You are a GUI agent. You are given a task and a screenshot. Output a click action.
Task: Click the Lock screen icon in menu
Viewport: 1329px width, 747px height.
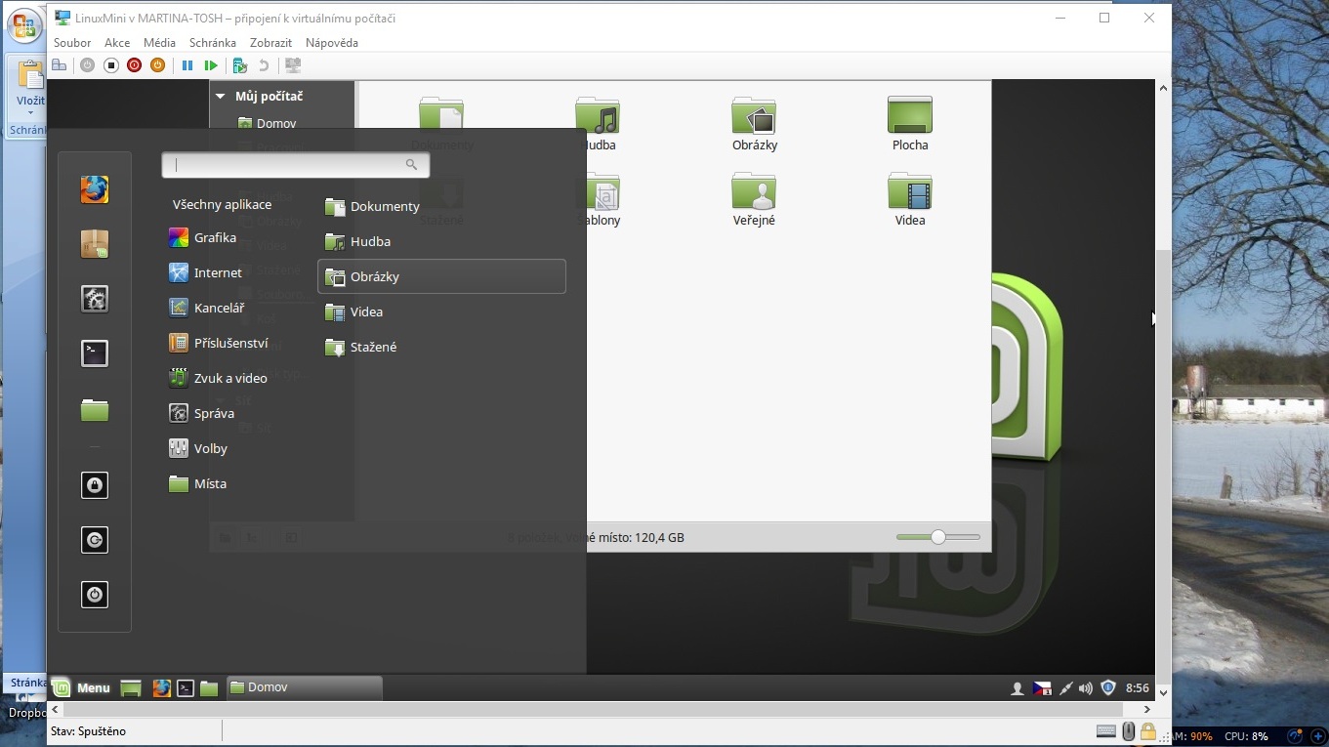(95, 485)
